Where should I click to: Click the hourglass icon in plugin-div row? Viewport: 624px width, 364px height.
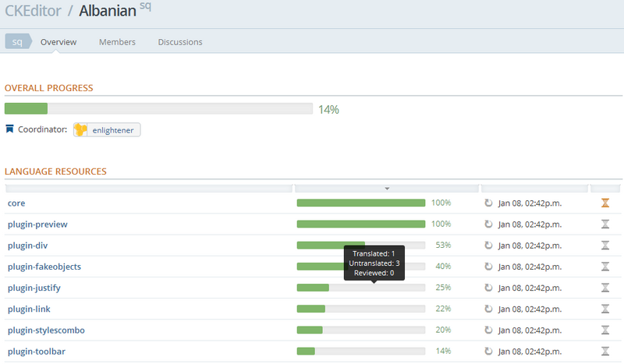[x=605, y=245]
